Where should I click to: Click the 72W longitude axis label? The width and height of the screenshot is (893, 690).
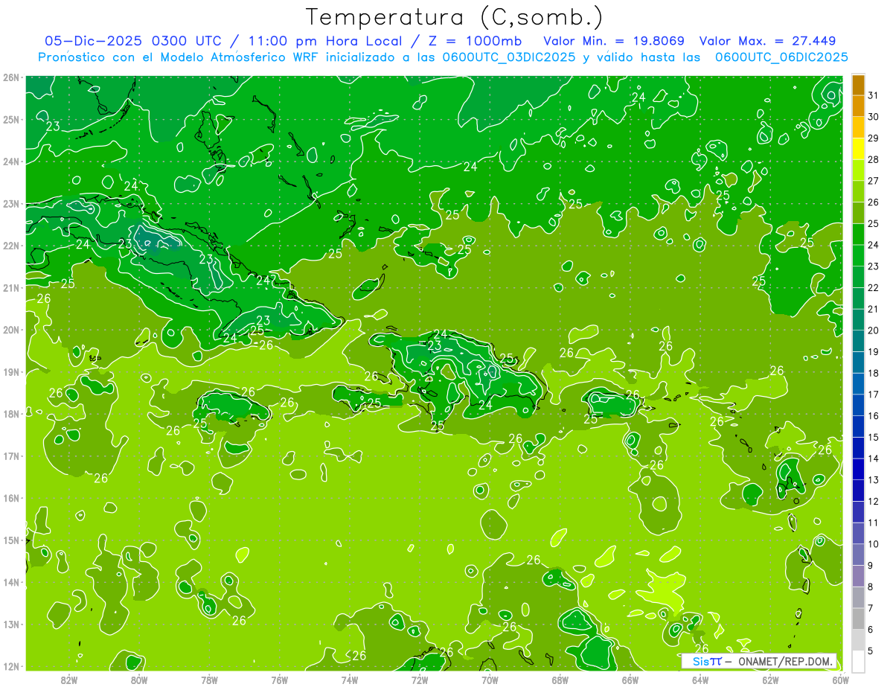(x=420, y=680)
